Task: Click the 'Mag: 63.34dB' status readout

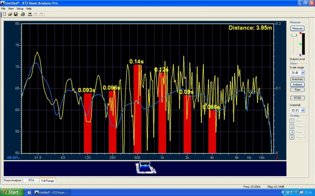Action: point(276,187)
